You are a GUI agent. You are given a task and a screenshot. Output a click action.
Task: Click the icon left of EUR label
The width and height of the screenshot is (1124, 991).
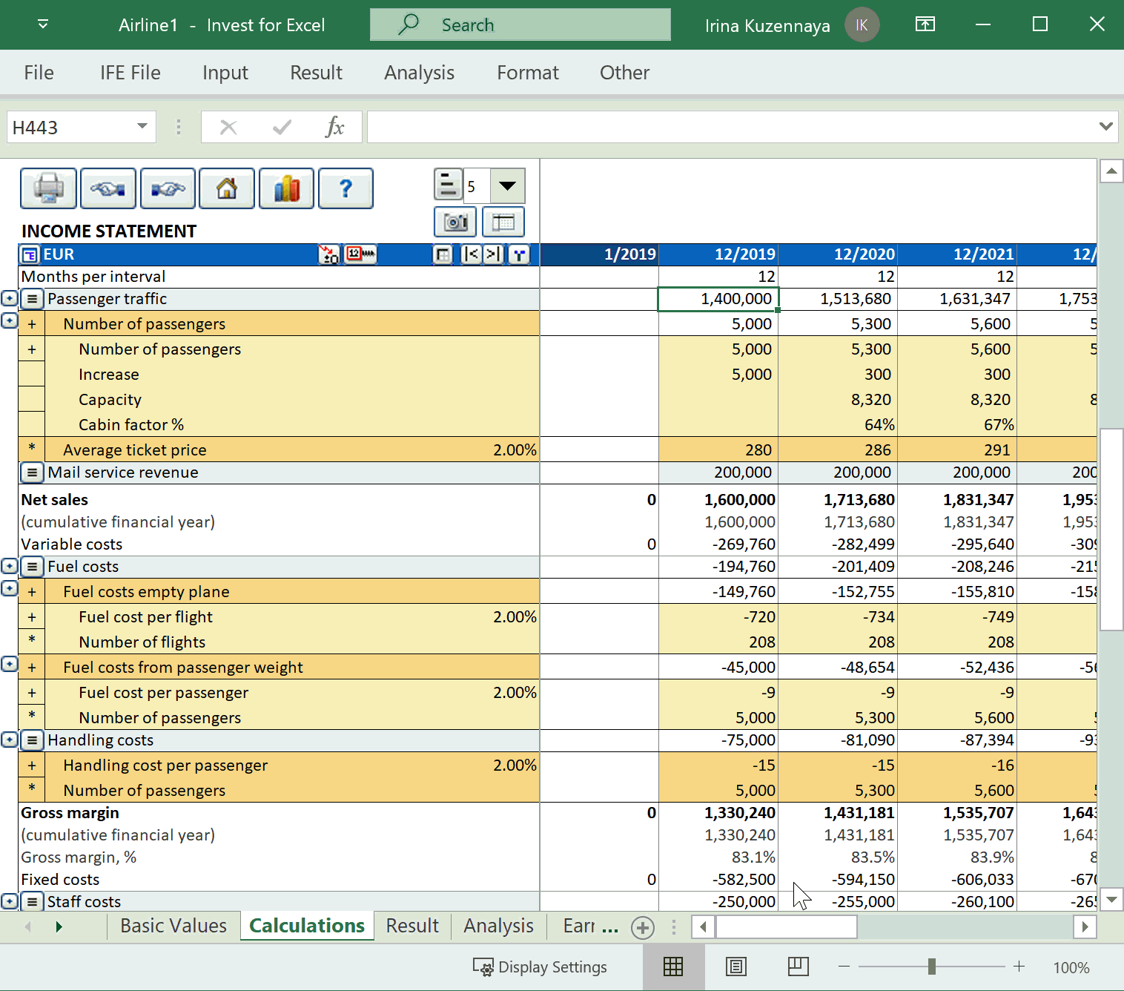pos(30,255)
